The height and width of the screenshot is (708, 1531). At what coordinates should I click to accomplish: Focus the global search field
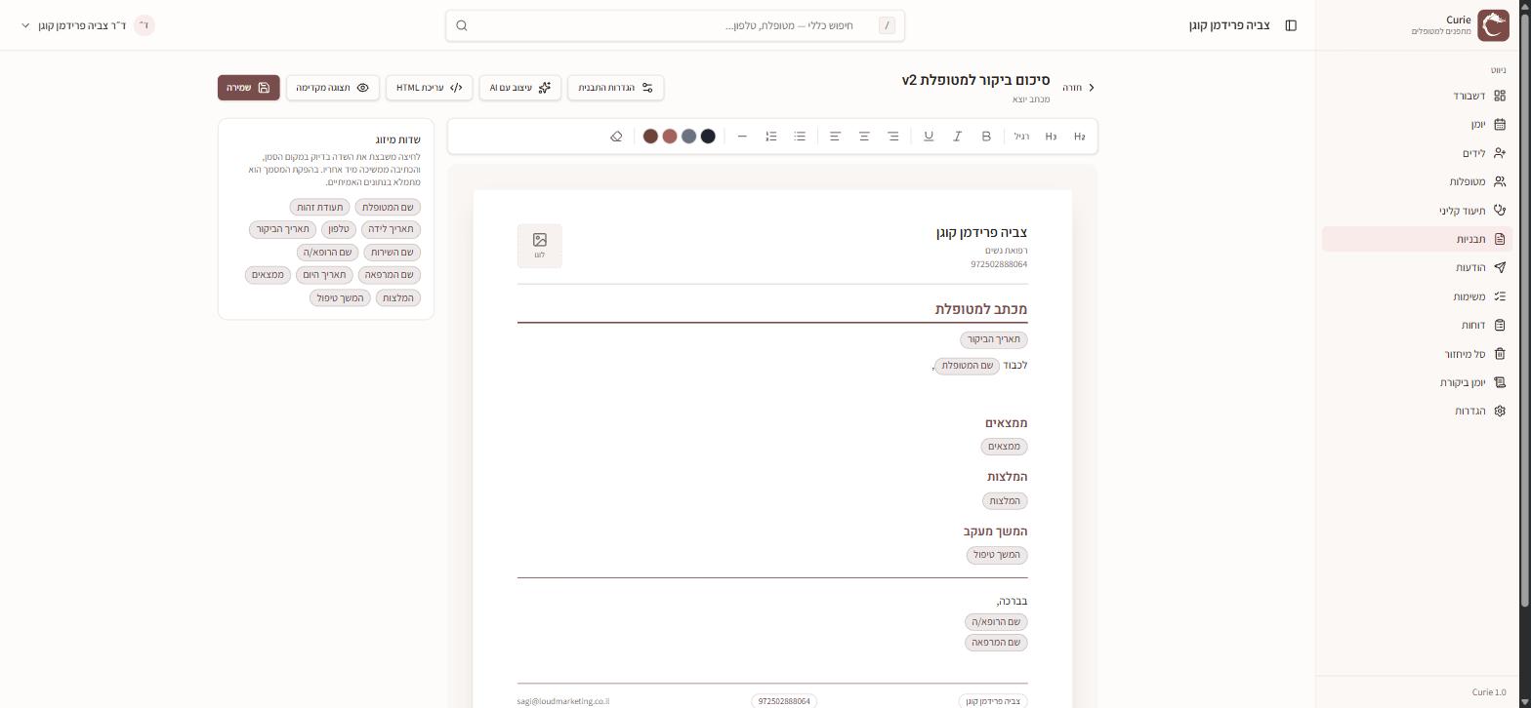point(675,25)
